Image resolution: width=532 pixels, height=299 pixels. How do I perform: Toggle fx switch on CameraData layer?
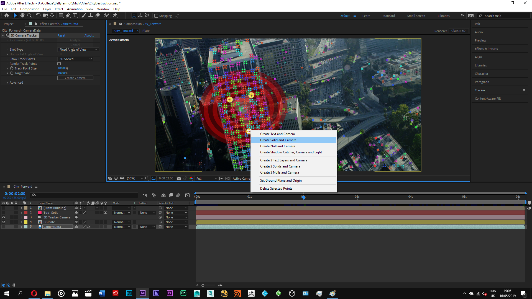[x=89, y=227]
